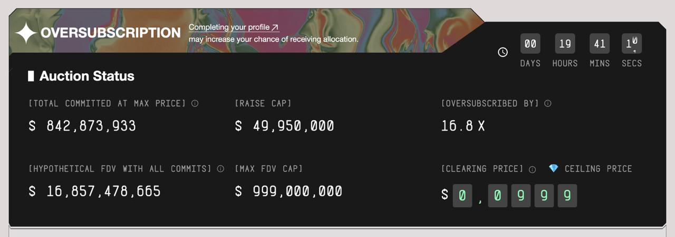This screenshot has width=675, height=237.
Task: Click the Raise Cap value $49,950,000
Action: (x=285, y=126)
